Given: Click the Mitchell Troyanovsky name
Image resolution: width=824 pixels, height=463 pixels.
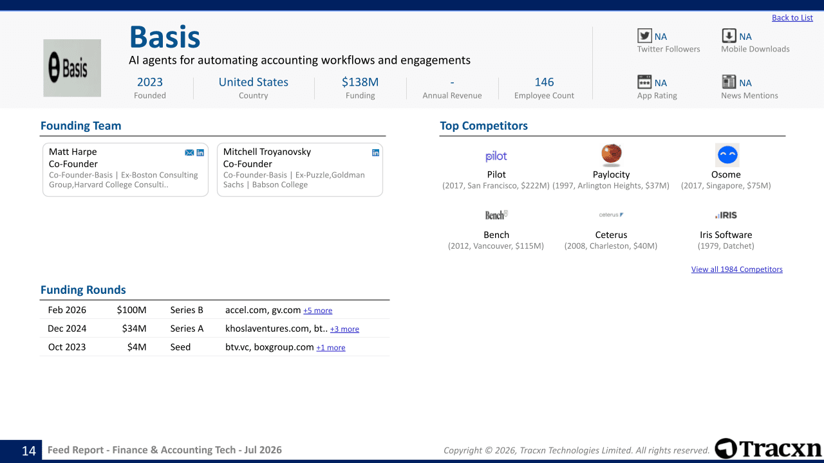Looking at the screenshot, I should [267, 152].
